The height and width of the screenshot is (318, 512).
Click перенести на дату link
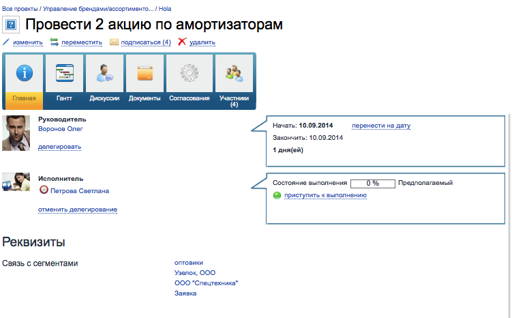381,126
